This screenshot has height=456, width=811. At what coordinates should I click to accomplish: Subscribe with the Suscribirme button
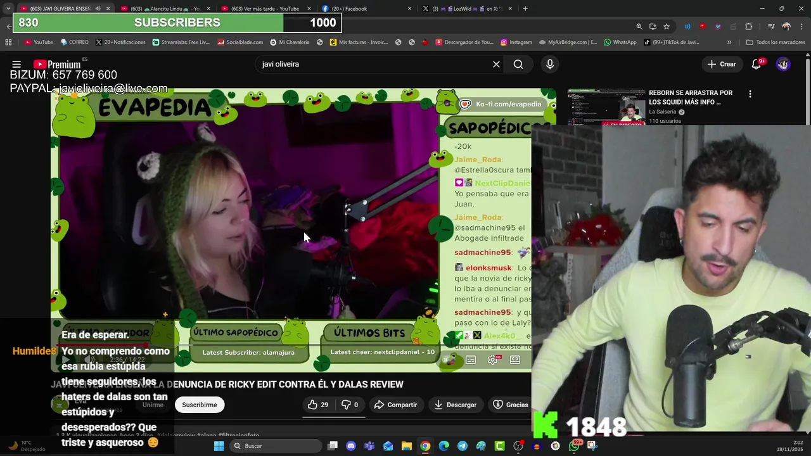200,405
